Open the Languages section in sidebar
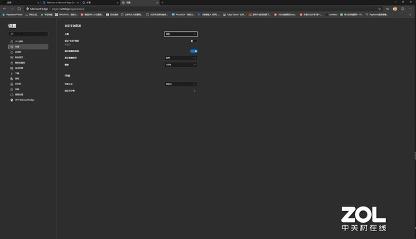This screenshot has width=416, height=239. tap(28, 79)
